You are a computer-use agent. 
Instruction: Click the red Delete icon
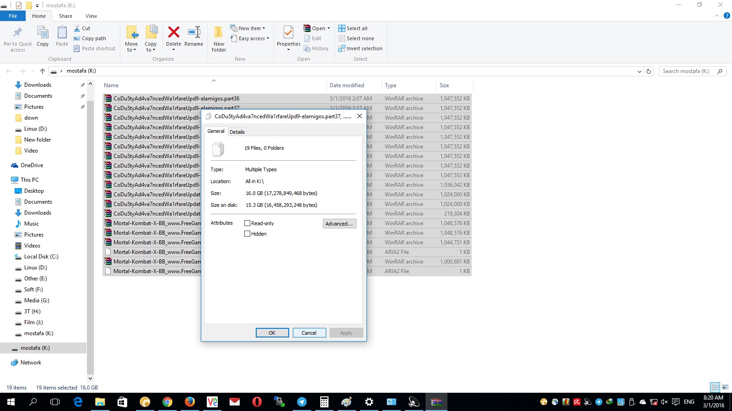(174, 32)
